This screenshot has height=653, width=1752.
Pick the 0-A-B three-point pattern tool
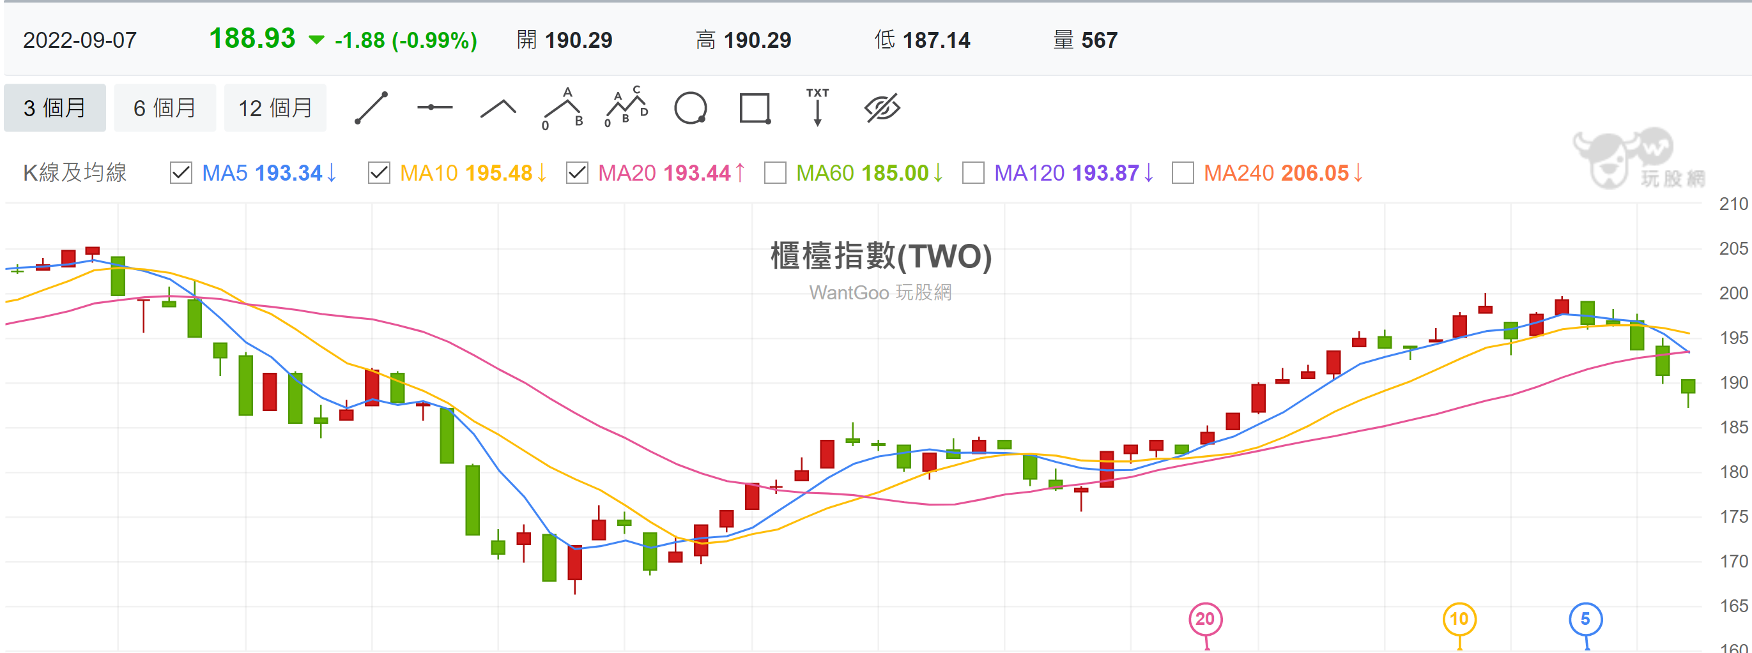point(562,108)
